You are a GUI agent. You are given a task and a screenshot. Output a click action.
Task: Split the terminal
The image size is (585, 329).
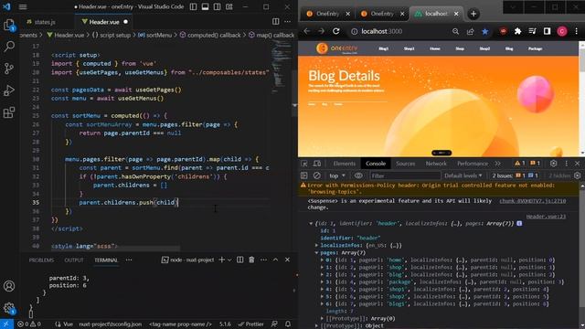pyautogui.click(x=240, y=260)
